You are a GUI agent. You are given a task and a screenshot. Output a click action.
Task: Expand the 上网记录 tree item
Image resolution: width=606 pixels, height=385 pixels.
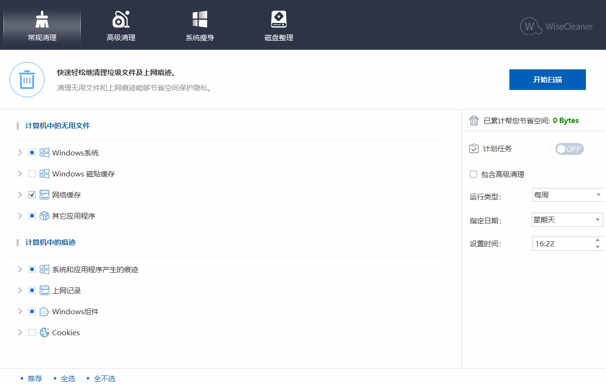pos(20,290)
